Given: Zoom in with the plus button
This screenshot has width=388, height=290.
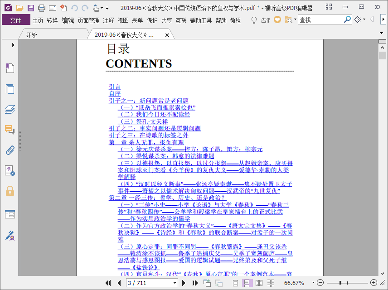Looking at the screenshot, I should tap(373, 283).
